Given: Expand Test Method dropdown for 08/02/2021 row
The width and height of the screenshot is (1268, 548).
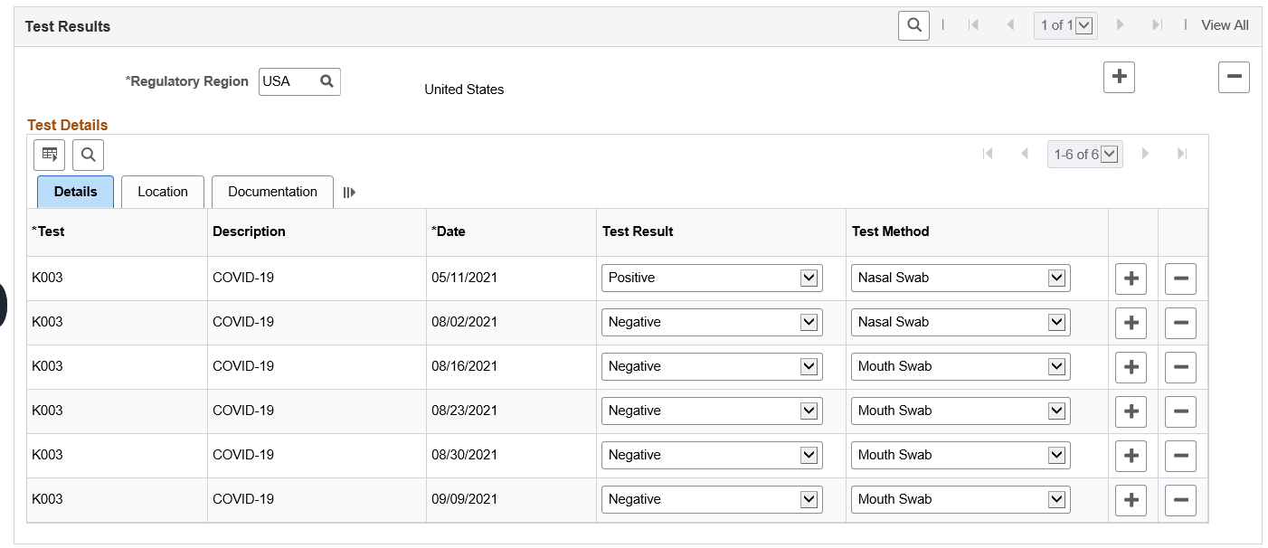Looking at the screenshot, I should (x=960, y=323).
